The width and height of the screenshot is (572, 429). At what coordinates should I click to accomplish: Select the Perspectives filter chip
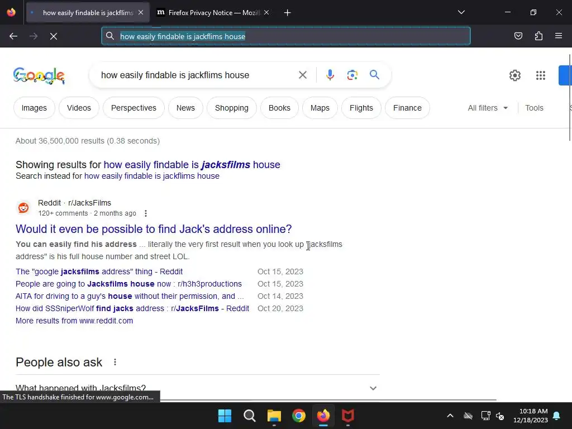click(x=134, y=108)
